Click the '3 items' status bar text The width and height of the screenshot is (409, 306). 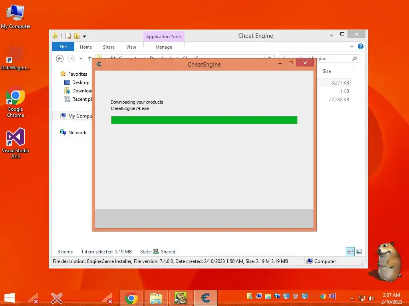(x=65, y=252)
